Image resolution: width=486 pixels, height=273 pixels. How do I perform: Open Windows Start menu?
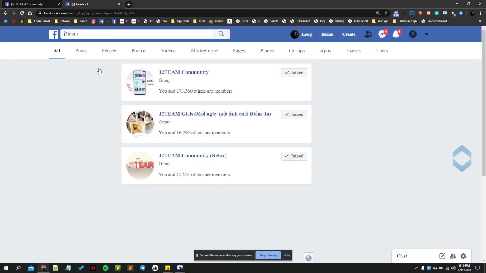point(6,268)
